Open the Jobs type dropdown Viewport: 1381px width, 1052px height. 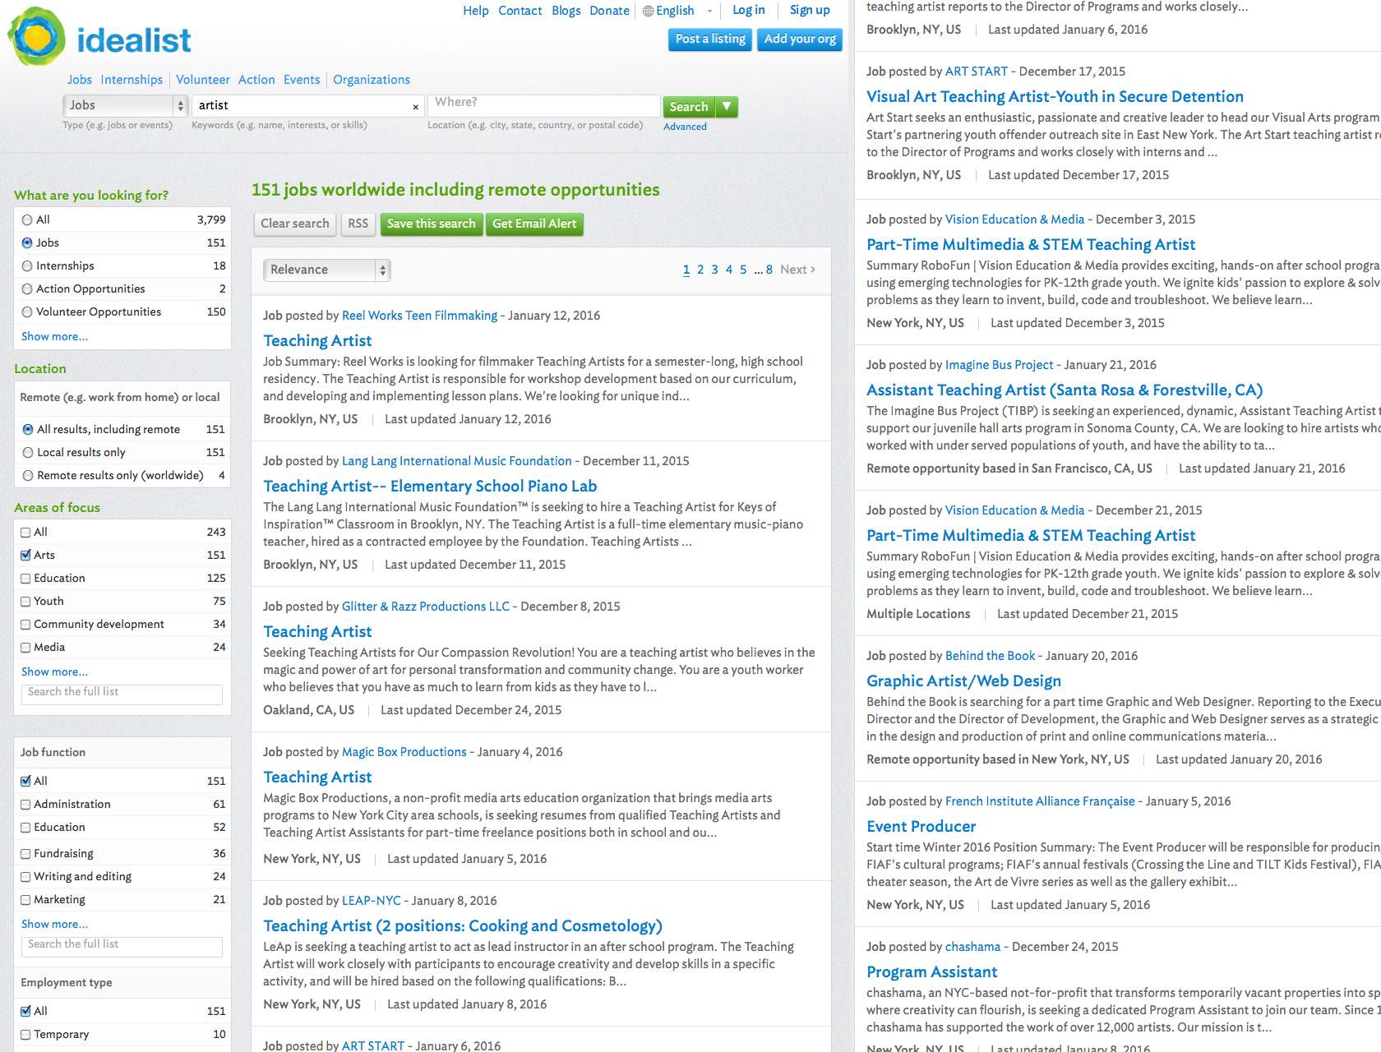(x=126, y=105)
